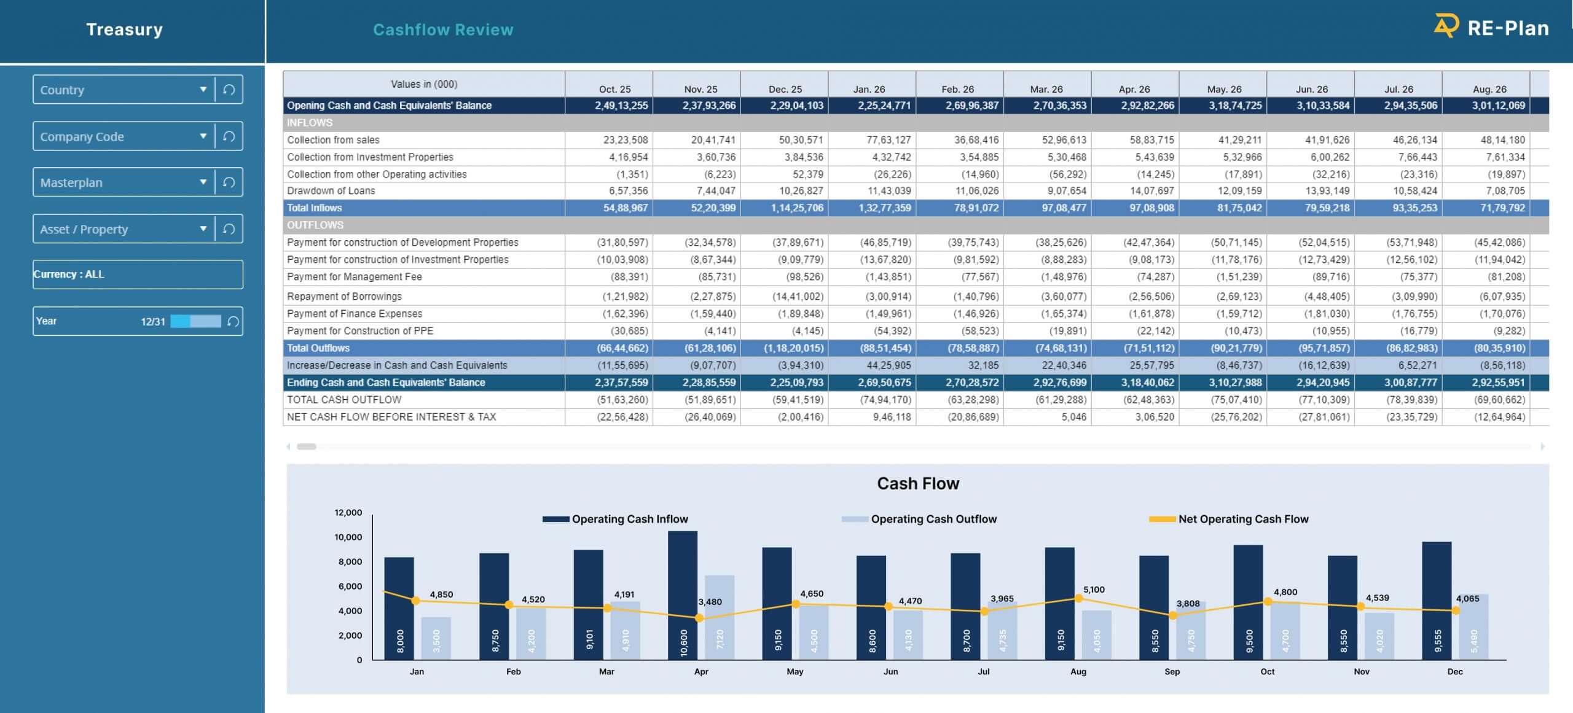The image size is (1573, 713).
Task: Click the table horizontal scrollbar thumb
Action: point(306,446)
